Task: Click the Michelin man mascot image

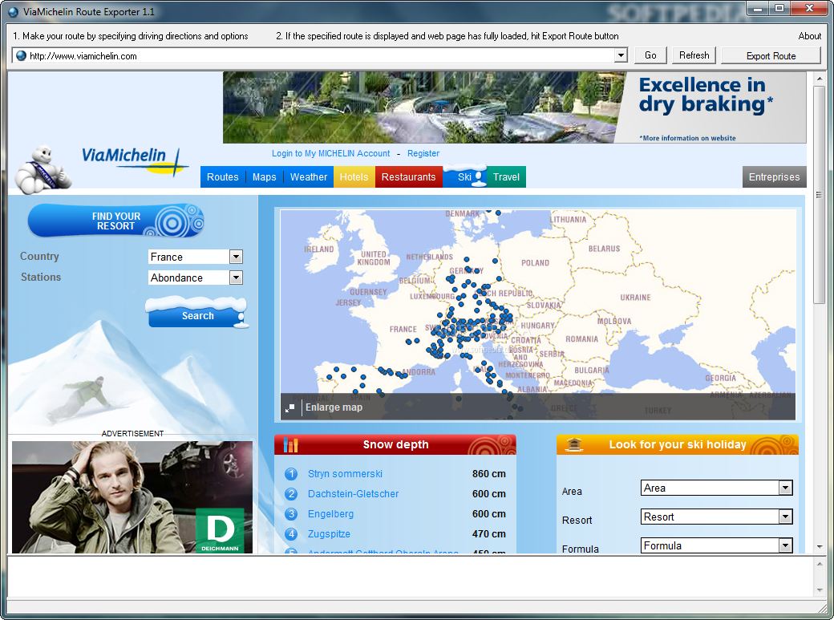Action: (43, 170)
